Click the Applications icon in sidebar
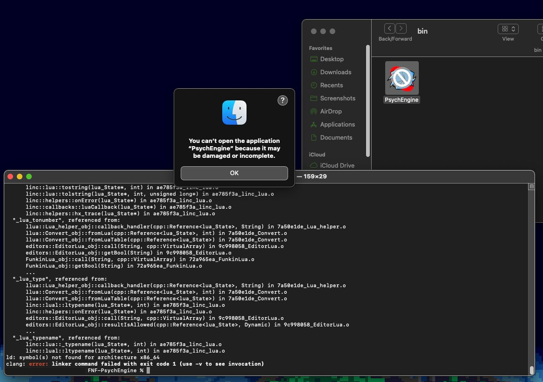The width and height of the screenshot is (543, 382). click(314, 124)
